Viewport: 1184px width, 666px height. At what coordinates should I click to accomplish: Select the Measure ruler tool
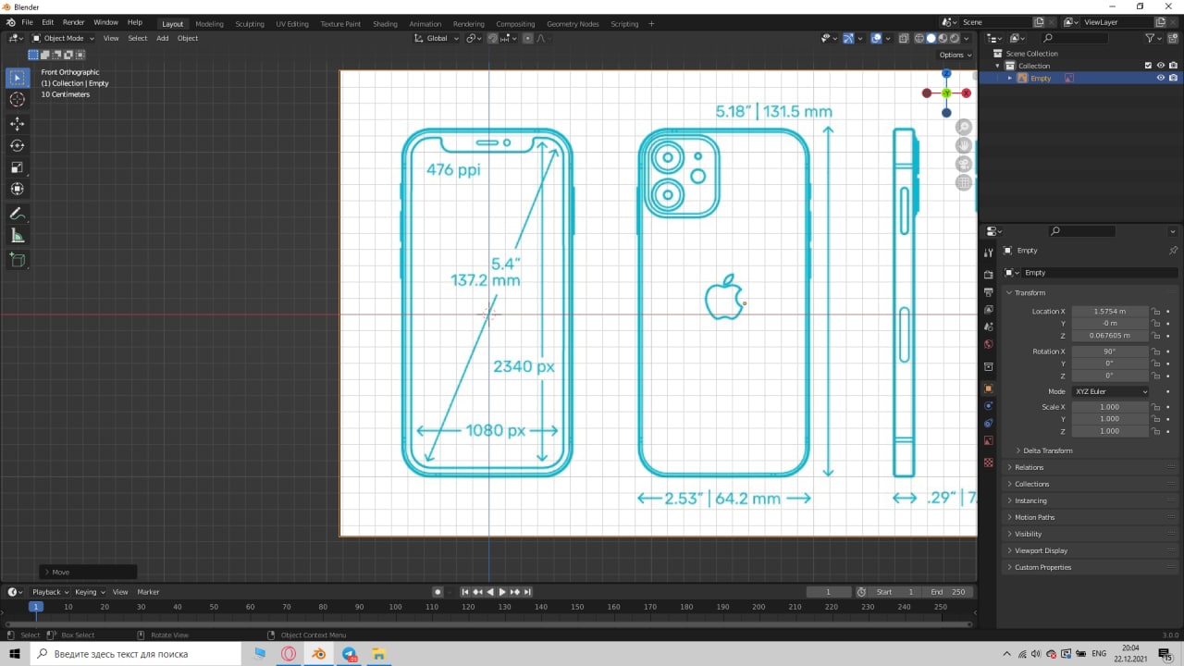point(18,236)
